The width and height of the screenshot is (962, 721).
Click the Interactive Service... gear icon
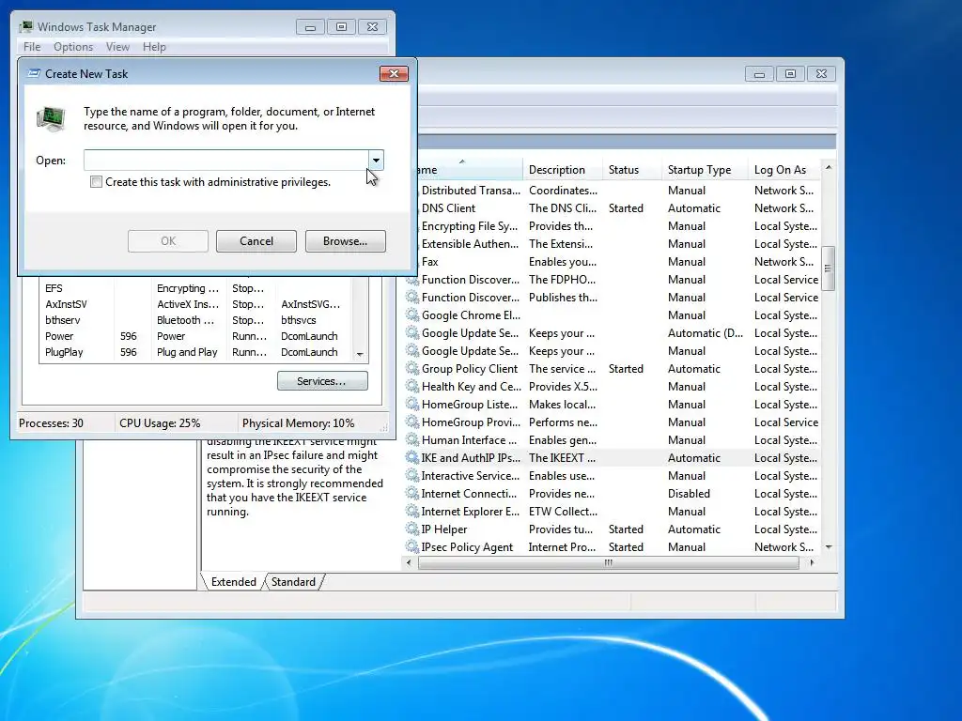coord(412,475)
